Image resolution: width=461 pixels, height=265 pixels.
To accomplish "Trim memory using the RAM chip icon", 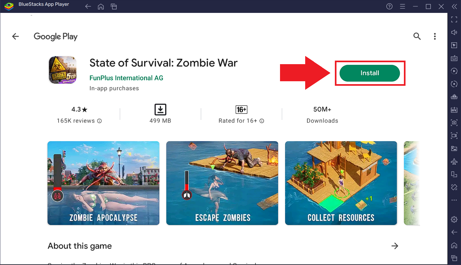I will (454, 97).
